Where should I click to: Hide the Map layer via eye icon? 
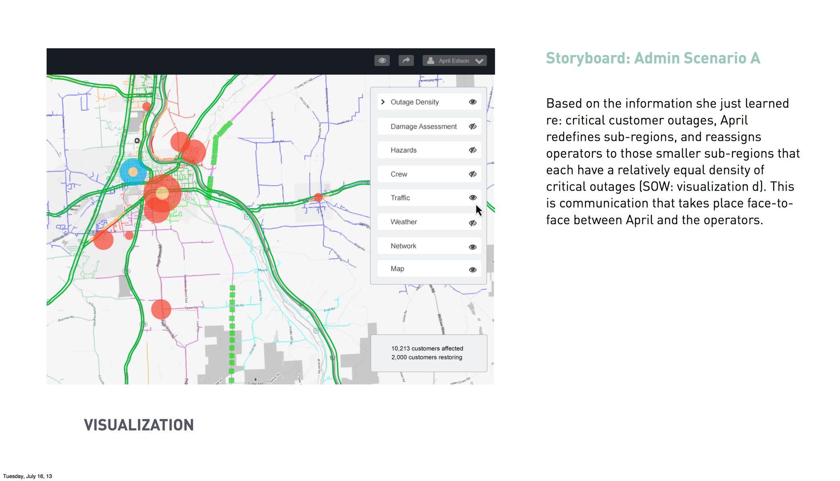[x=472, y=270]
